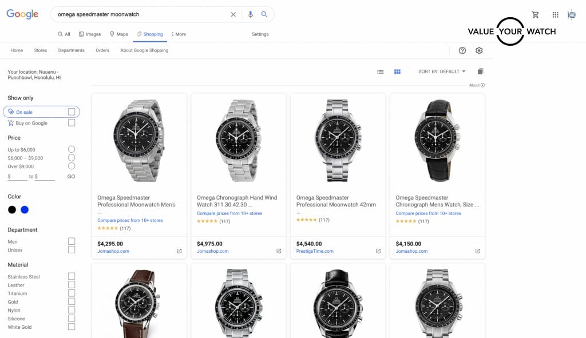Open the Settings menu under search bar

(x=260, y=34)
